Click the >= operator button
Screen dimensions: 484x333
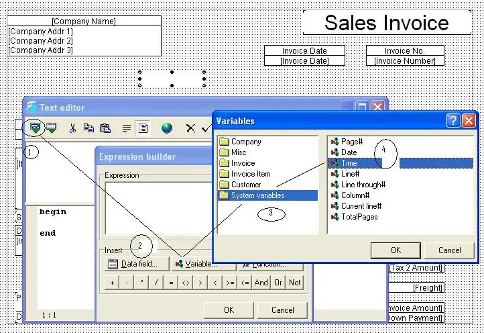tap(230, 283)
